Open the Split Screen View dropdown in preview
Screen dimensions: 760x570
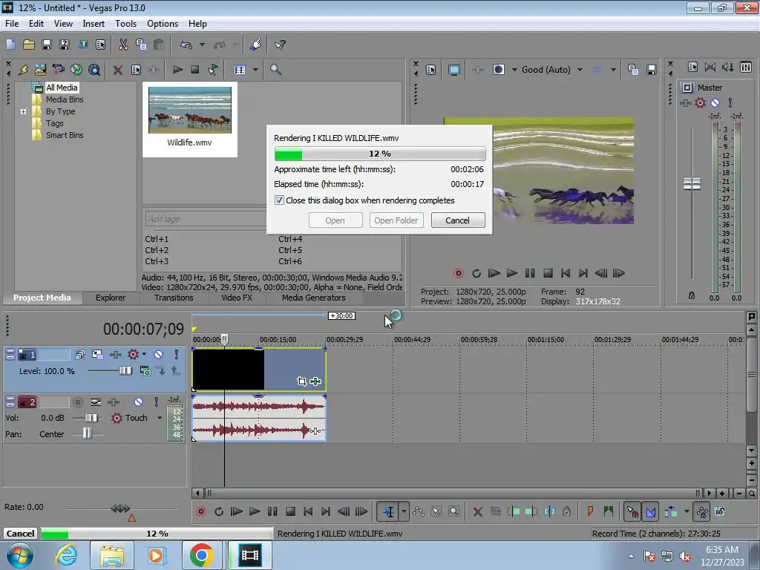pyautogui.click(x=514, y=70)
